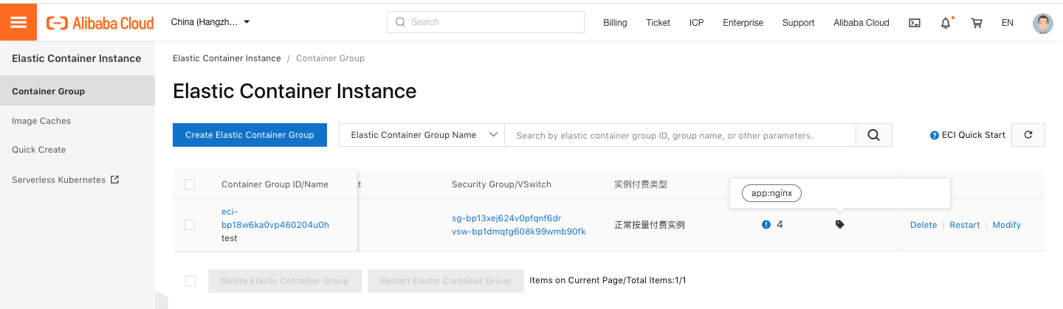Delete the test container group
Viewport: 1063px width, 309px height.
923,225
